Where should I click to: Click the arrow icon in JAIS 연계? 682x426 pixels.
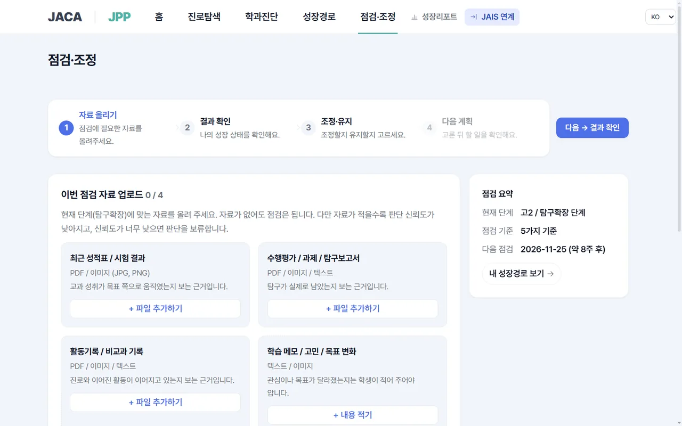(x=474, y=17)
